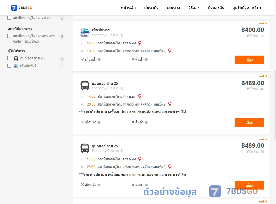The height and width of the screenshot is (204, 276).
Task: Go to ตั๋วของฉัน in the navigation
Action: [x=216, y=8]
